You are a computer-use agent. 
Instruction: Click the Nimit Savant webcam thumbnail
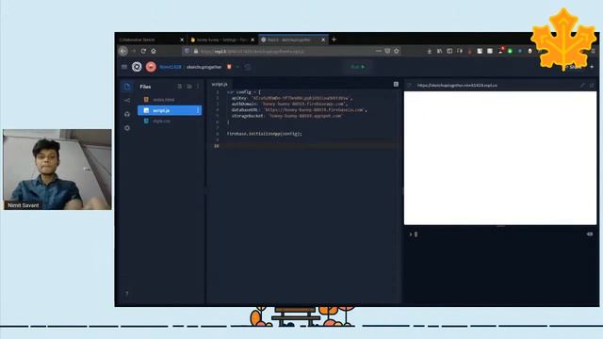[57, 169]
